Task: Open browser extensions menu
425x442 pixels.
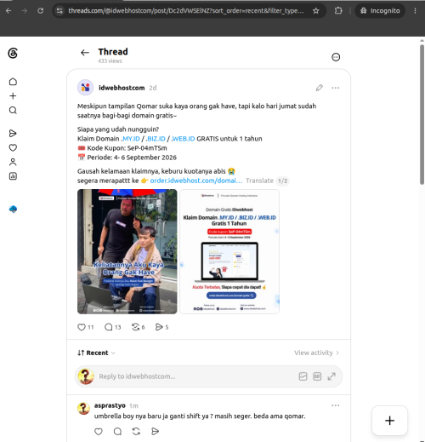Action: coord(338,11)
